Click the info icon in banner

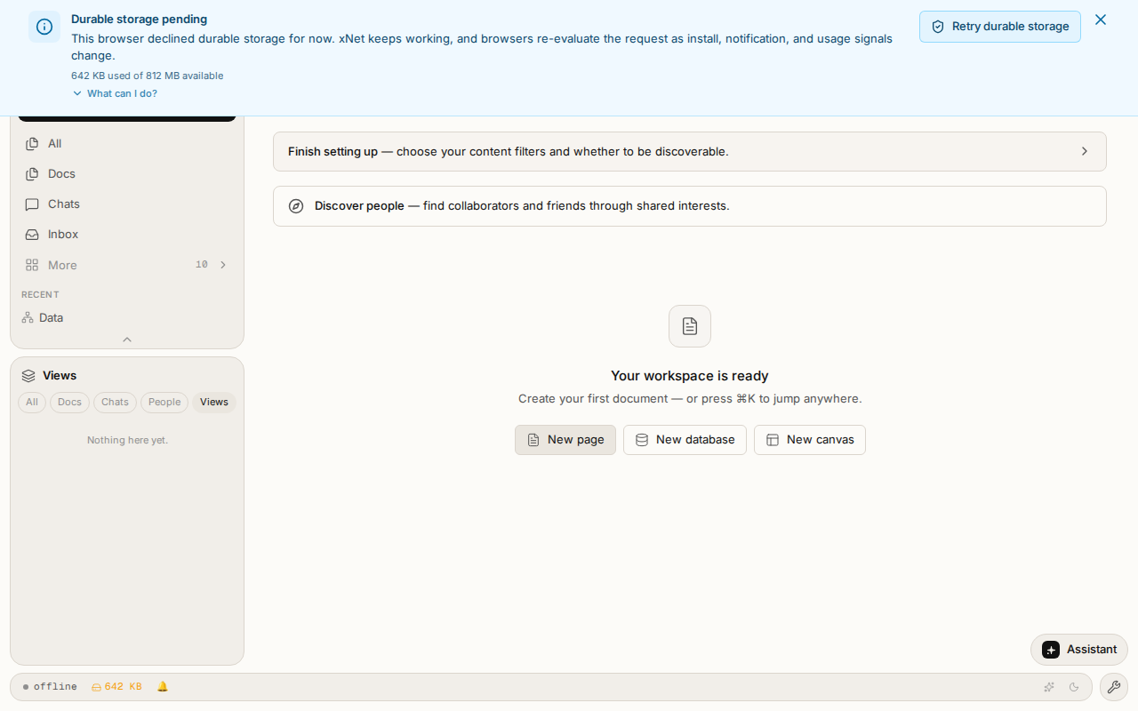(x=44, y=27)
